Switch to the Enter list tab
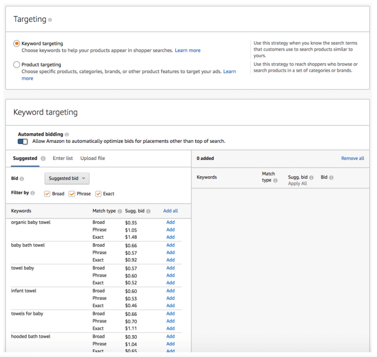377x357 pixels. coord(63,158)
